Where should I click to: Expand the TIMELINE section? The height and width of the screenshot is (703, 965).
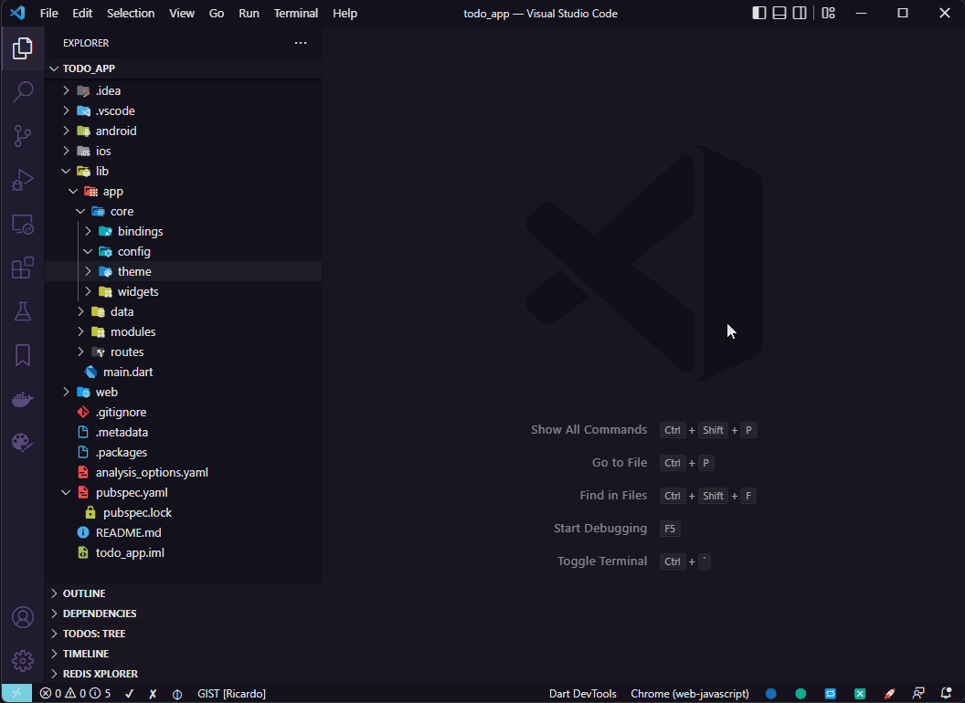[x=184, y=653]
